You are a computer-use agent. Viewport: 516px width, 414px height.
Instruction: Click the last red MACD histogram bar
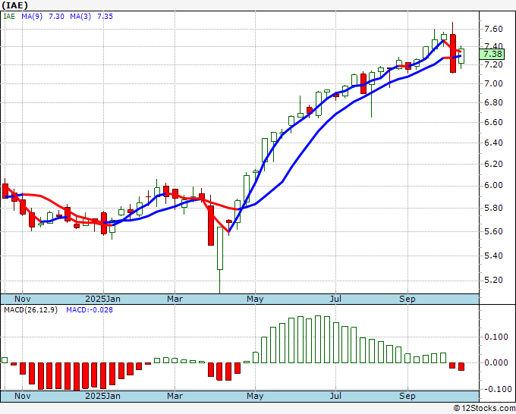coord(461,367)
